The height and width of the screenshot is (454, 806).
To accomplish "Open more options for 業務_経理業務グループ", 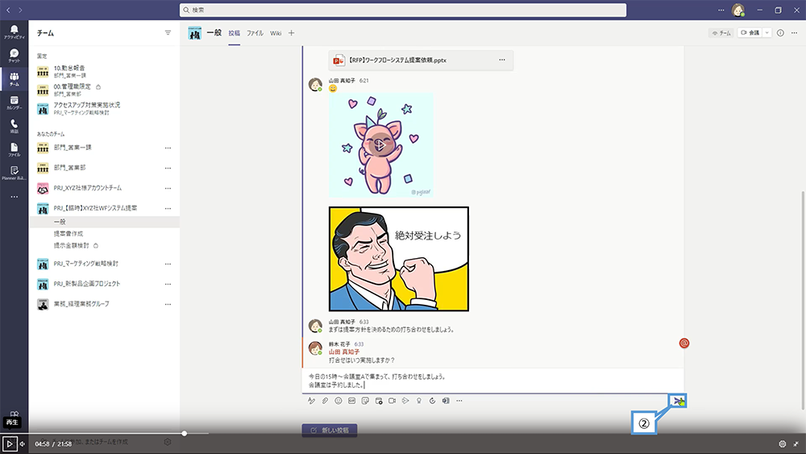I will point(168,304).
